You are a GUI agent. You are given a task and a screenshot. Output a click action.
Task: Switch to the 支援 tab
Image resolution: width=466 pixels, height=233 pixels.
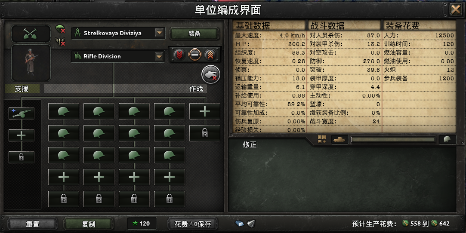coord(22,89)
